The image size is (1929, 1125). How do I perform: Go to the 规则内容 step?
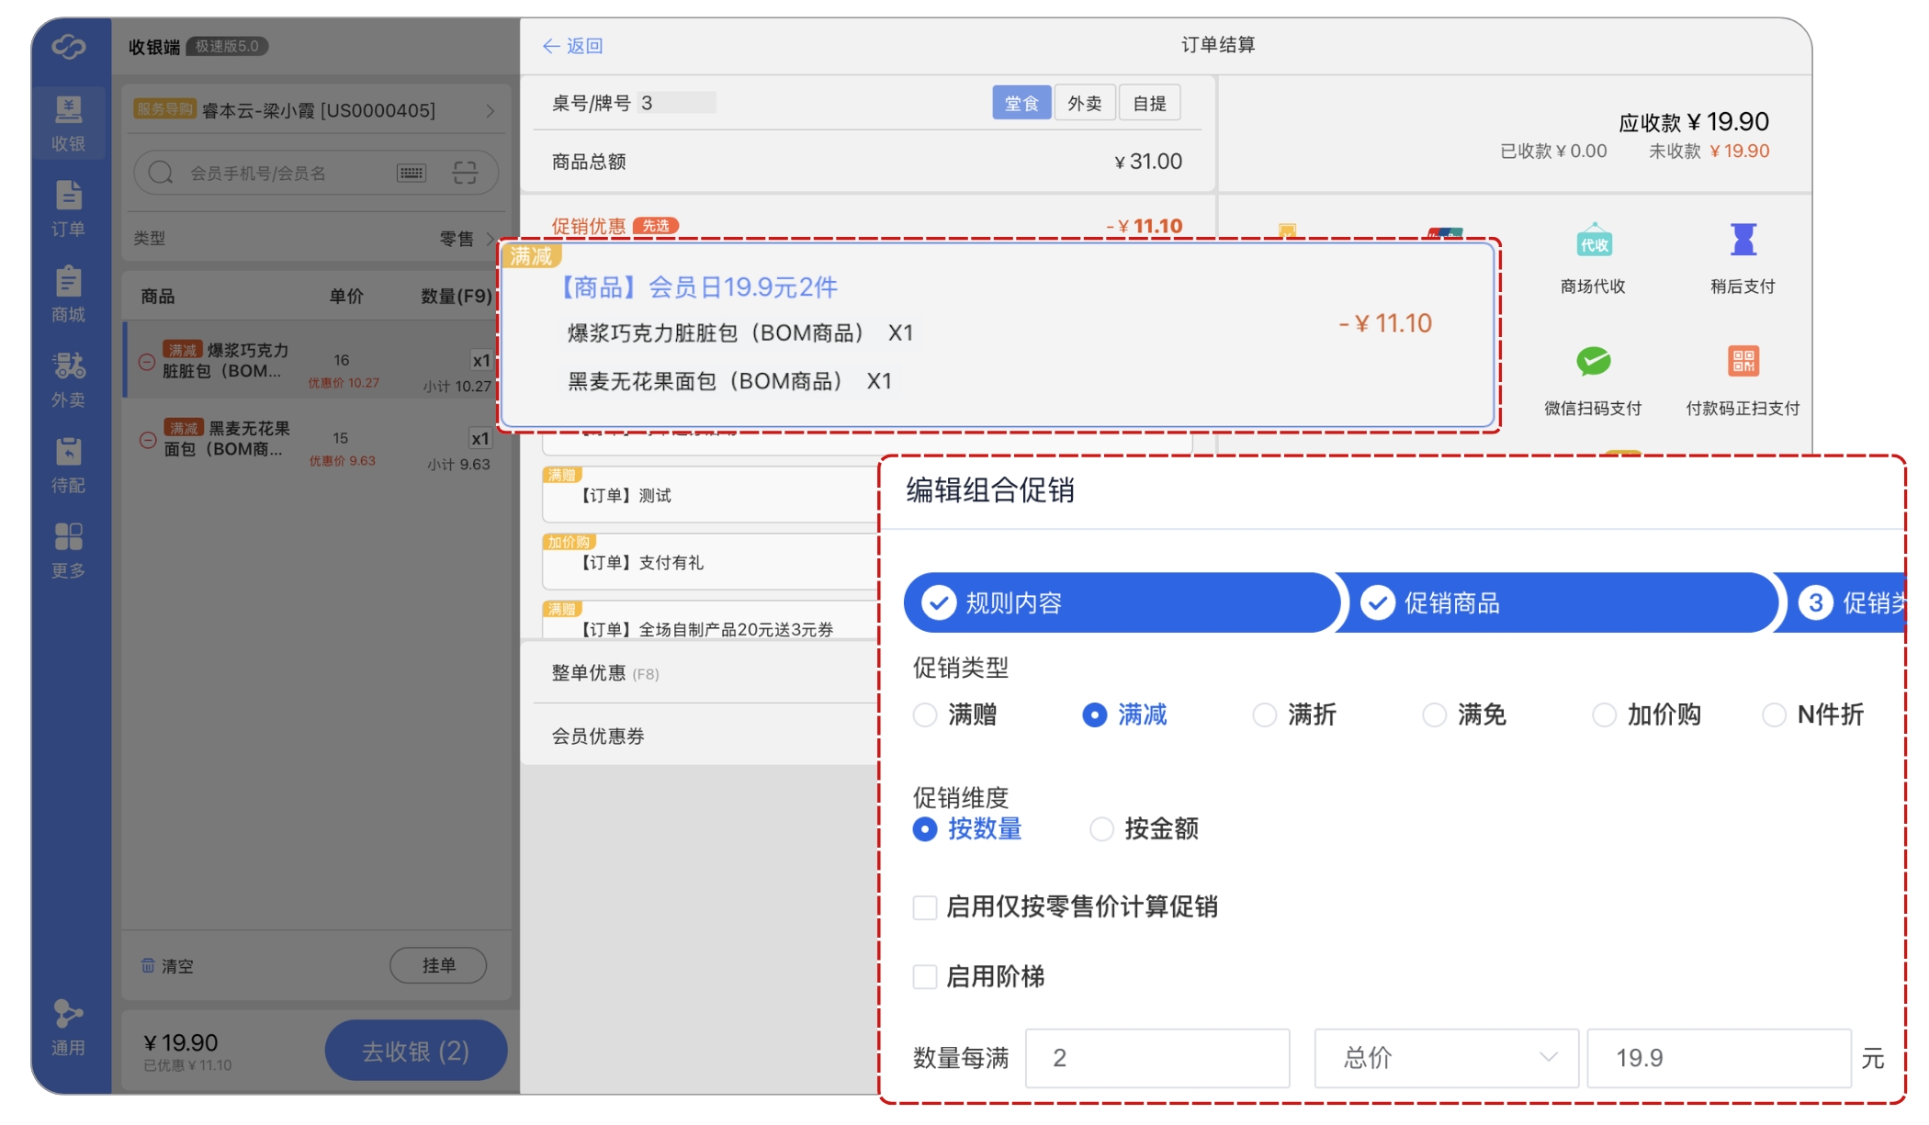click(x=1121, y=602)
